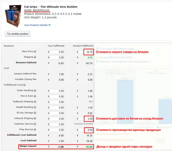Focus Your Fulfillment Customer Service field
Image resolution: width=172 pixels, height=151 pixels.
(x=57, y=124)
